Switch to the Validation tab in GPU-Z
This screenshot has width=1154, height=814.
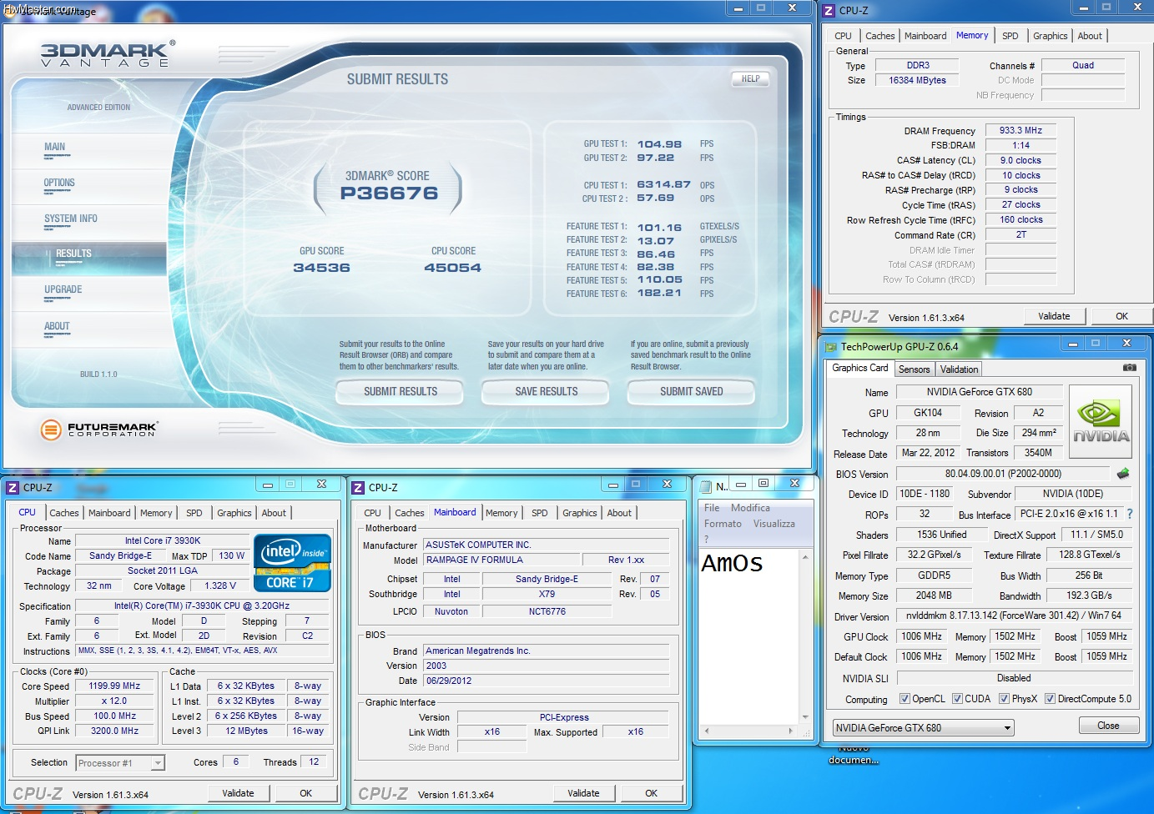tap(959, 369)
